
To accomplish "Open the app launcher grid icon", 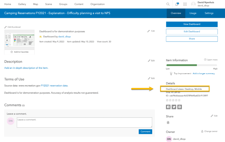I will pyautogui.click(x=185, y=4).
